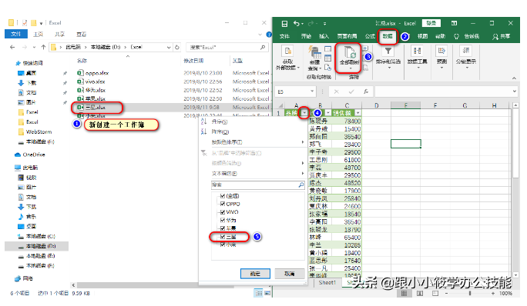Click the 新建查询 ribbon icon

click(x=314, y=52)
